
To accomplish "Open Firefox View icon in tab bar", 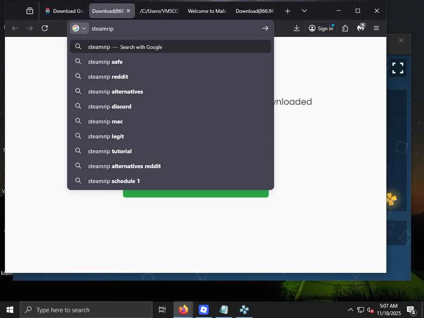I will tap(30, 11).
